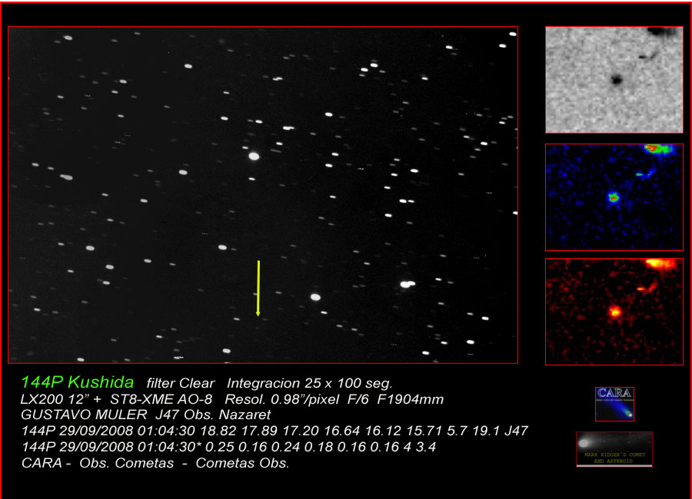Open the red heat-map comet inset
The width and height of the screenshot is (692, 499).
[614, 312]
